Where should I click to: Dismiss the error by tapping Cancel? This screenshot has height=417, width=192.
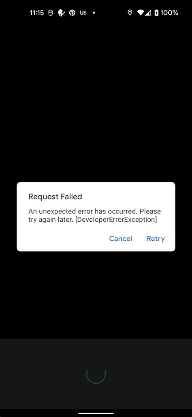coord(121,239)
